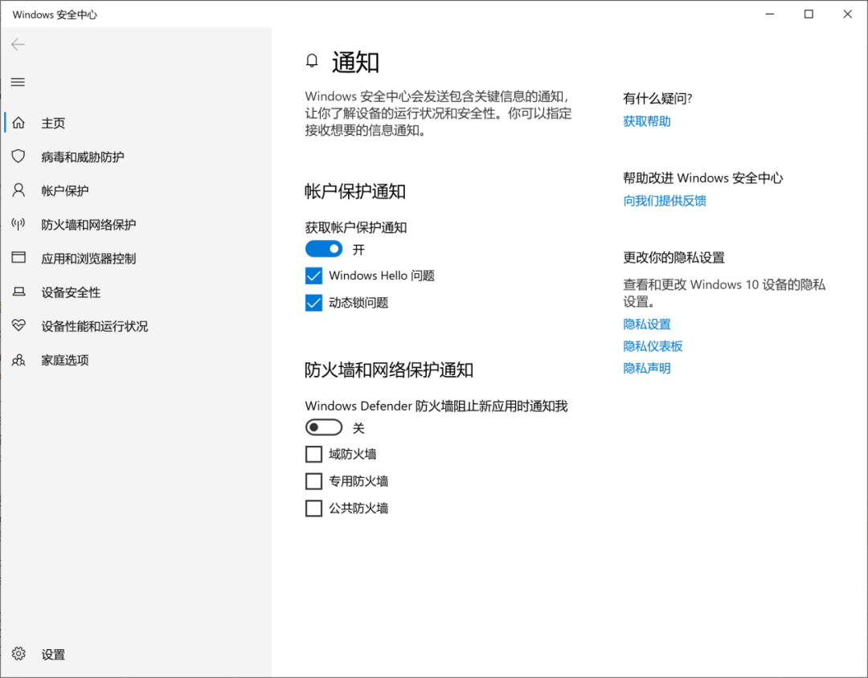Open 设置 at the sidebar bottom
The height and width of the screenshot is (678, 868).
coord(53,655)
